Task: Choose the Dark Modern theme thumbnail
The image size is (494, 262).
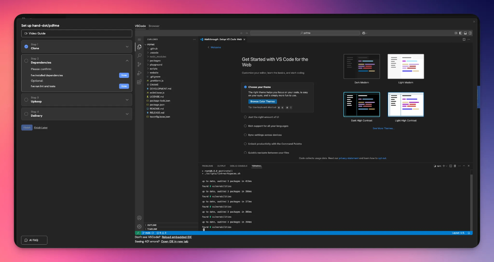Action: 362,66
